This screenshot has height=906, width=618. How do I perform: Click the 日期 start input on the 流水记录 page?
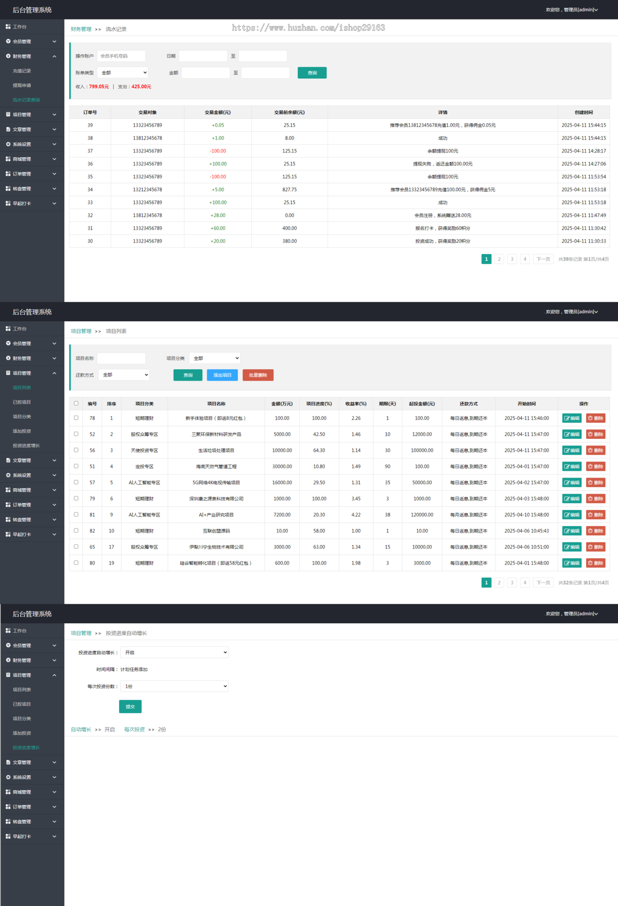(203, 56)
